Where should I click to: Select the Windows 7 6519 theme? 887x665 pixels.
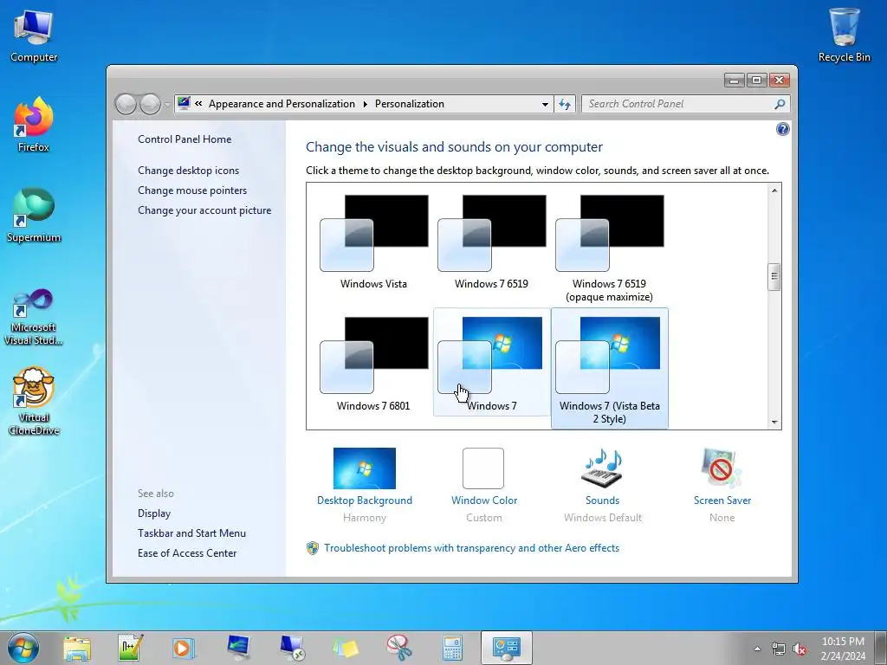click(491, 243)
